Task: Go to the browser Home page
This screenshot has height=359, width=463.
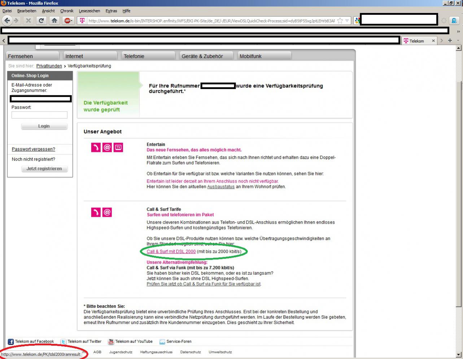Action: [x=54, y=21]
